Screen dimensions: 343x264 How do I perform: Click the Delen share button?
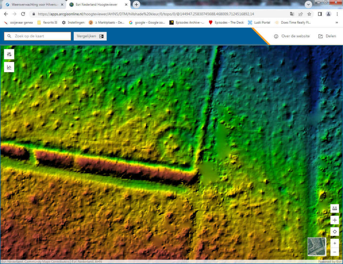coord(327,36)
